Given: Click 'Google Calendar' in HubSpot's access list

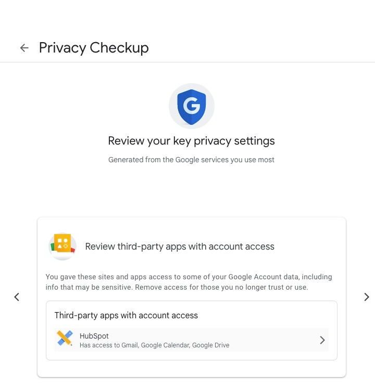Looking at the screenshot, I should pos(166,345).
